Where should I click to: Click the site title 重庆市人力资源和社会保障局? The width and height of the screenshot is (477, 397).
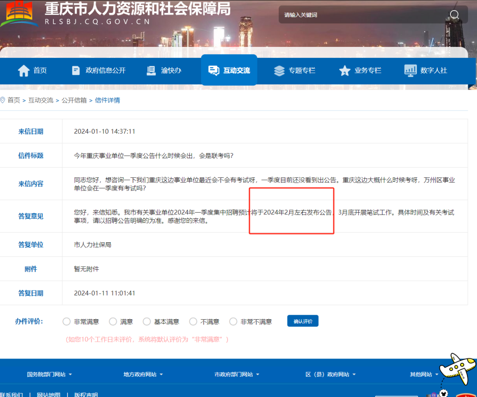click(x=138, y=9)
